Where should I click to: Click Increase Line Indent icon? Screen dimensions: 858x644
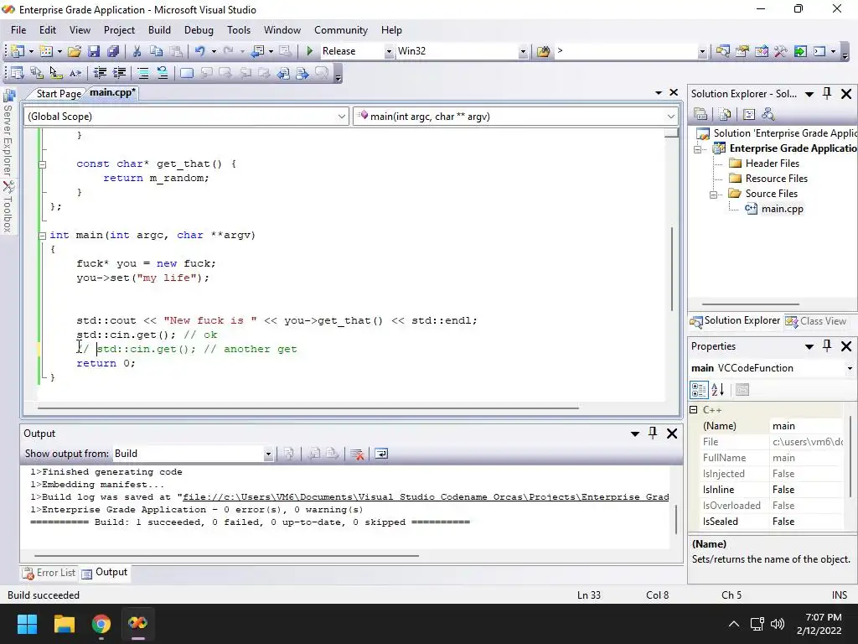coord(119,73)
